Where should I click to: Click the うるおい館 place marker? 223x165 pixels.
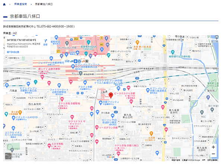(x=187, y=37)
